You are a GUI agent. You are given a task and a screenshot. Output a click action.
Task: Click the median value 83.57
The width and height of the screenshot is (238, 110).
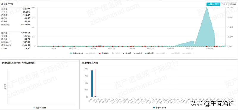[x=27, y=18]
